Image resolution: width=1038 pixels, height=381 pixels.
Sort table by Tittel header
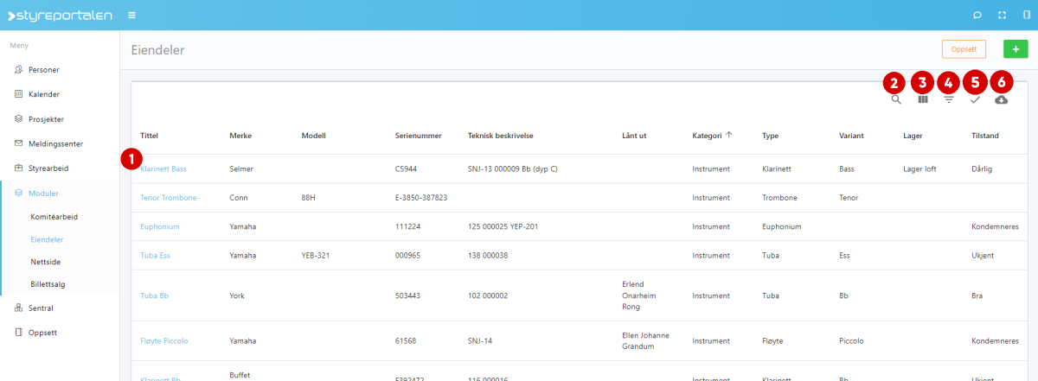[x=150, y=136]
